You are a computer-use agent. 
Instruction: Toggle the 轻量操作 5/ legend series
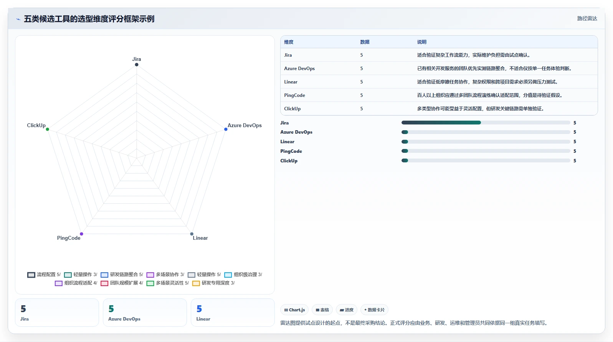[204, 275]
